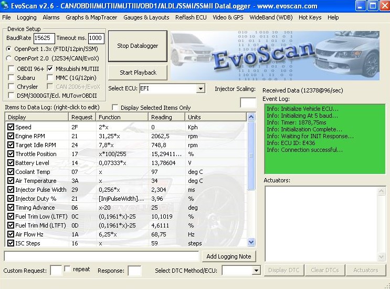Viewport: 390px width, 289px height.
Task: Uncheck Injector Pulse Width item
Action: [10, 190]
